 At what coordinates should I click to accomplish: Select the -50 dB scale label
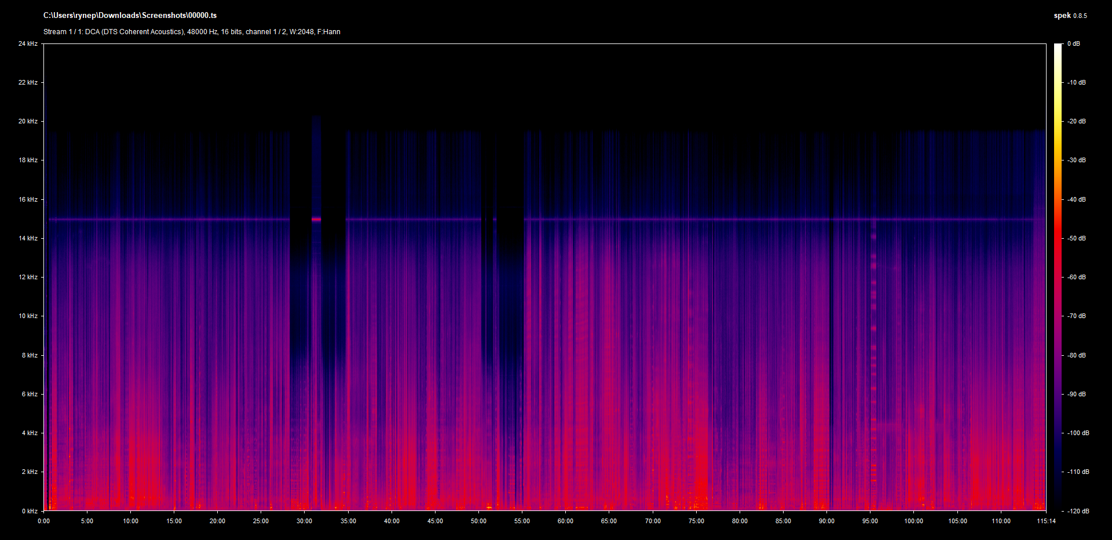click(1077, 238)
